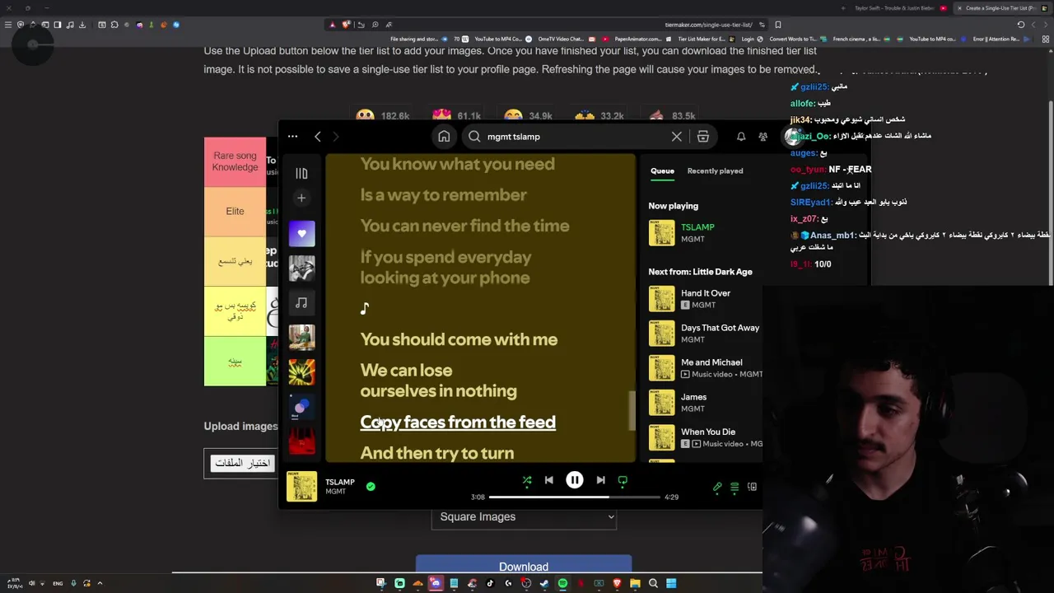Viewport: 1054px width, 593px height.
Task: Play Me and Michael from queue
Action: coord(705,368)
